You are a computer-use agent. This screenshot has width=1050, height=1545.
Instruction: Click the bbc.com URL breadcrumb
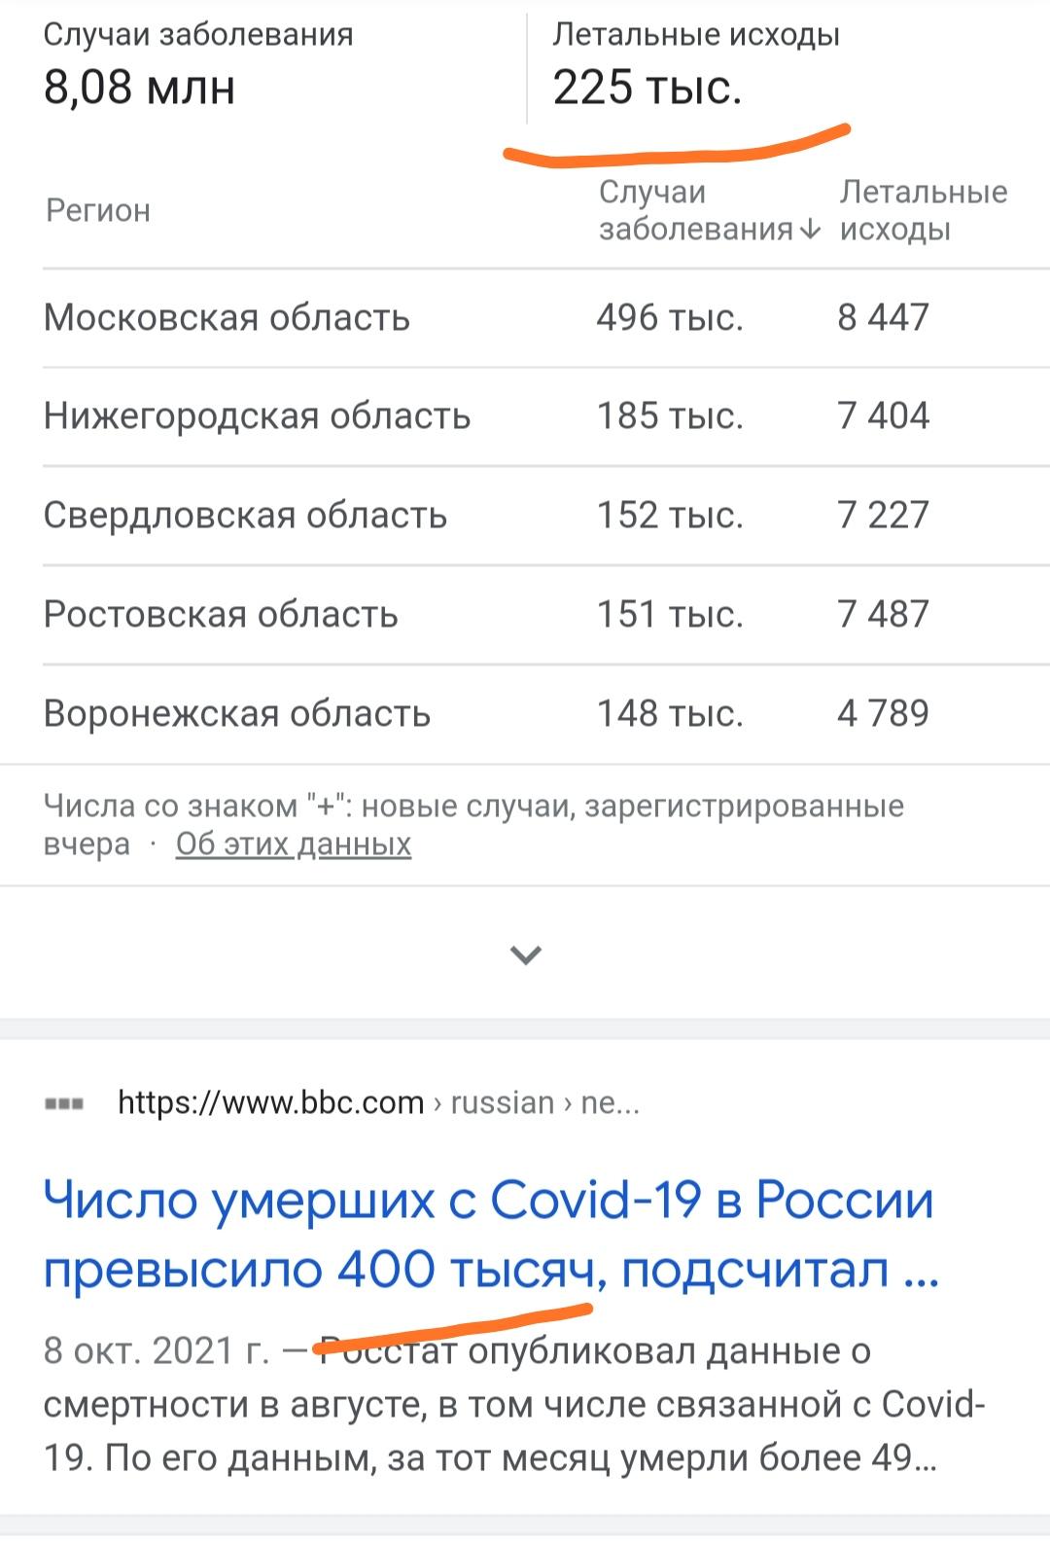(379, 1103)
